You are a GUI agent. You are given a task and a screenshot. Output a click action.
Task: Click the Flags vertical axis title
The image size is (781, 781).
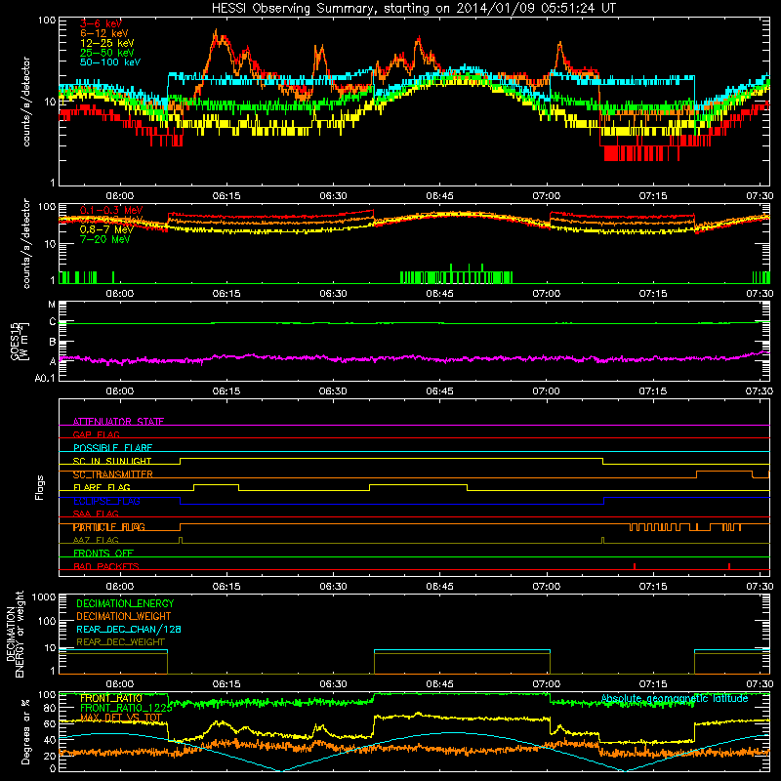click(x=39, y=487)
